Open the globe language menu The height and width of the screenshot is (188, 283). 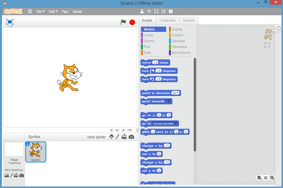pyautogui.click(x=30, y=11)
